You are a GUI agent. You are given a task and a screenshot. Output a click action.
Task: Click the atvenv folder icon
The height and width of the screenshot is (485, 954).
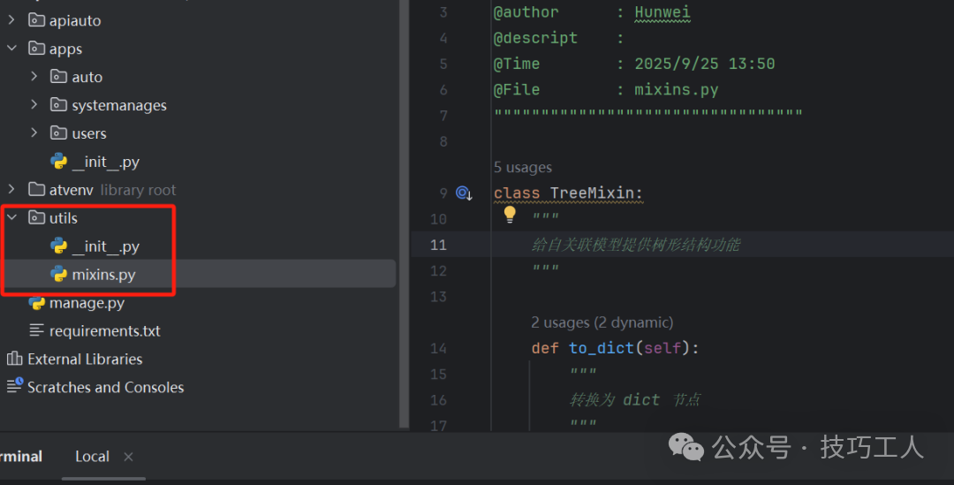[36, 189]
